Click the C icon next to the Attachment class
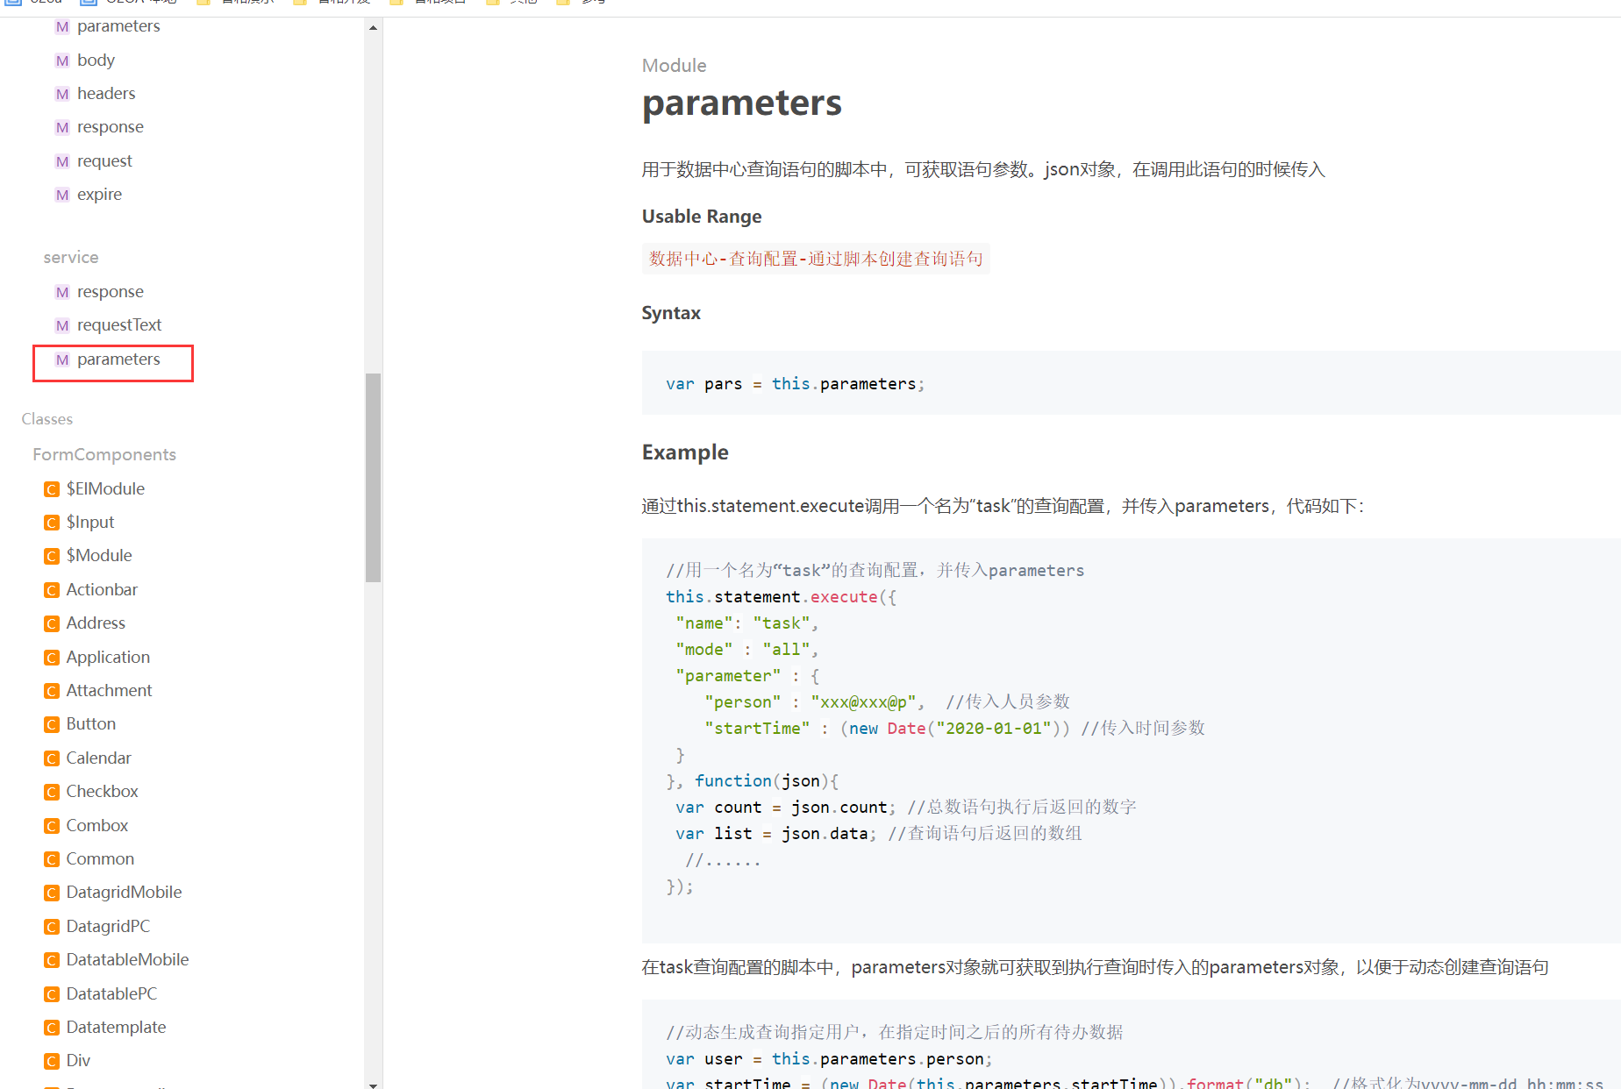 point(52,690)
